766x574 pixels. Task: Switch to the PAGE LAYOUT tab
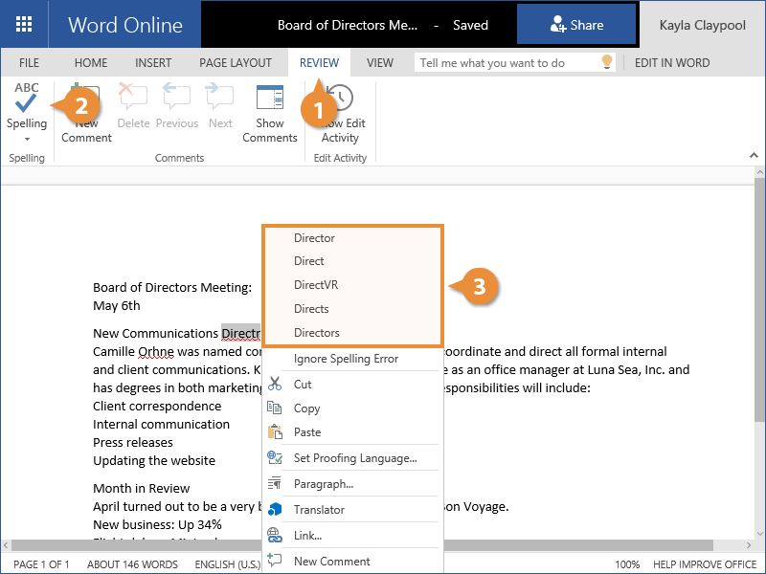(236, 63)
